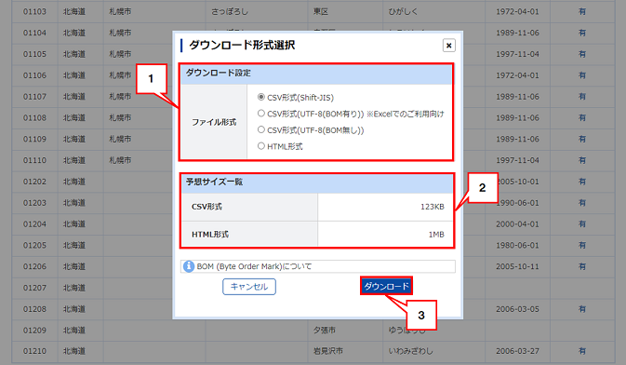Click 1MB size value for HTML形式

click(436, 235)
